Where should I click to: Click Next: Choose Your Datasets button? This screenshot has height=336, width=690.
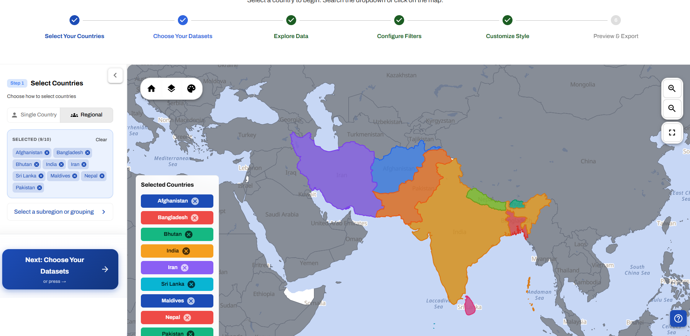(60, 269)
